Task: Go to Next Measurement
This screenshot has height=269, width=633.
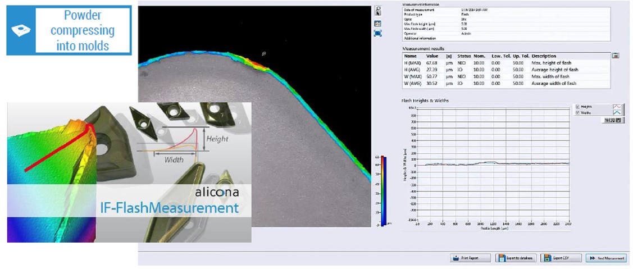Action: click(606, 258)
